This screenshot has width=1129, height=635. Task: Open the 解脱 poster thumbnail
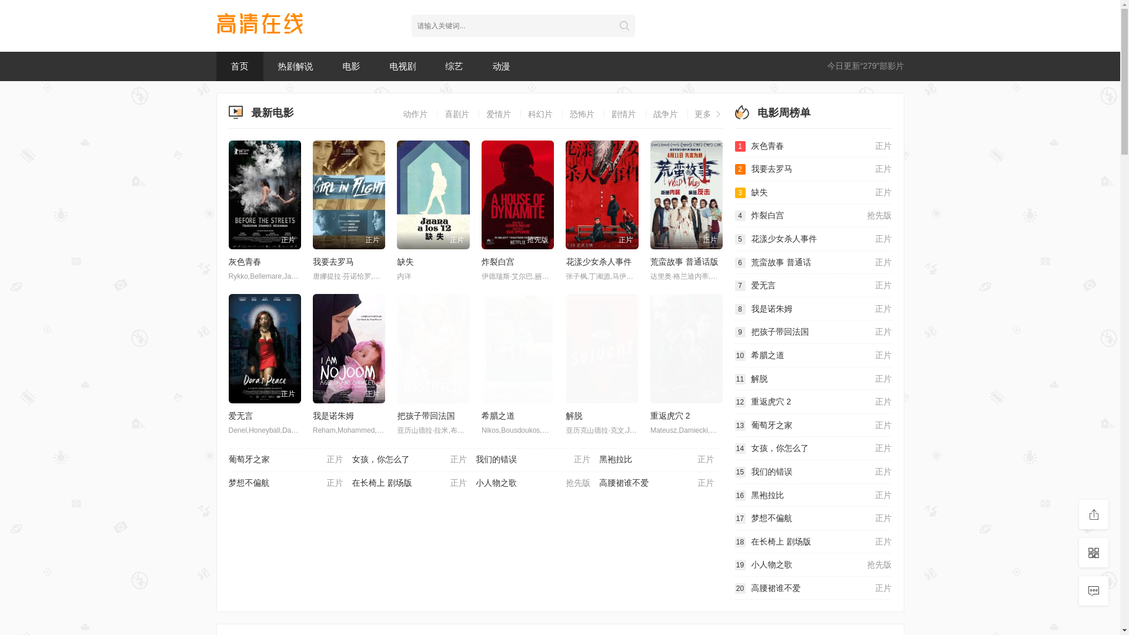(x=602, y=349)
